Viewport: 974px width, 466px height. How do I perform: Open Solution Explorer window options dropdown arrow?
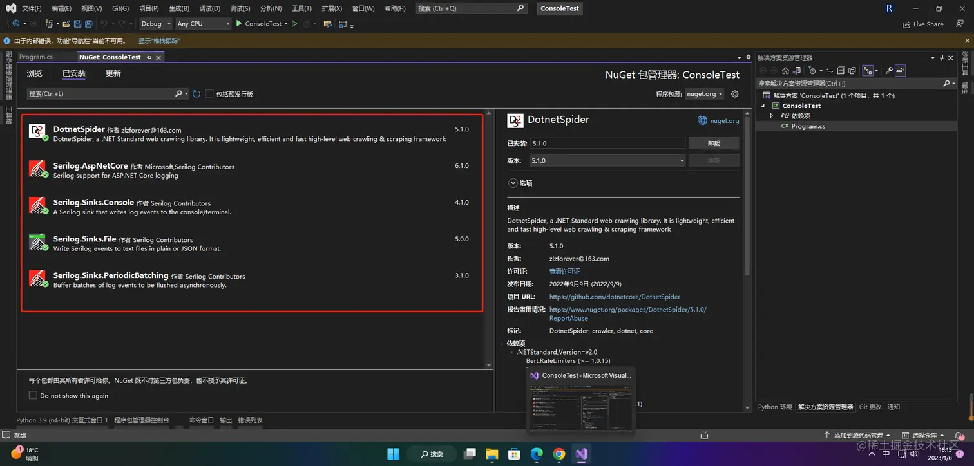point(933,57)
